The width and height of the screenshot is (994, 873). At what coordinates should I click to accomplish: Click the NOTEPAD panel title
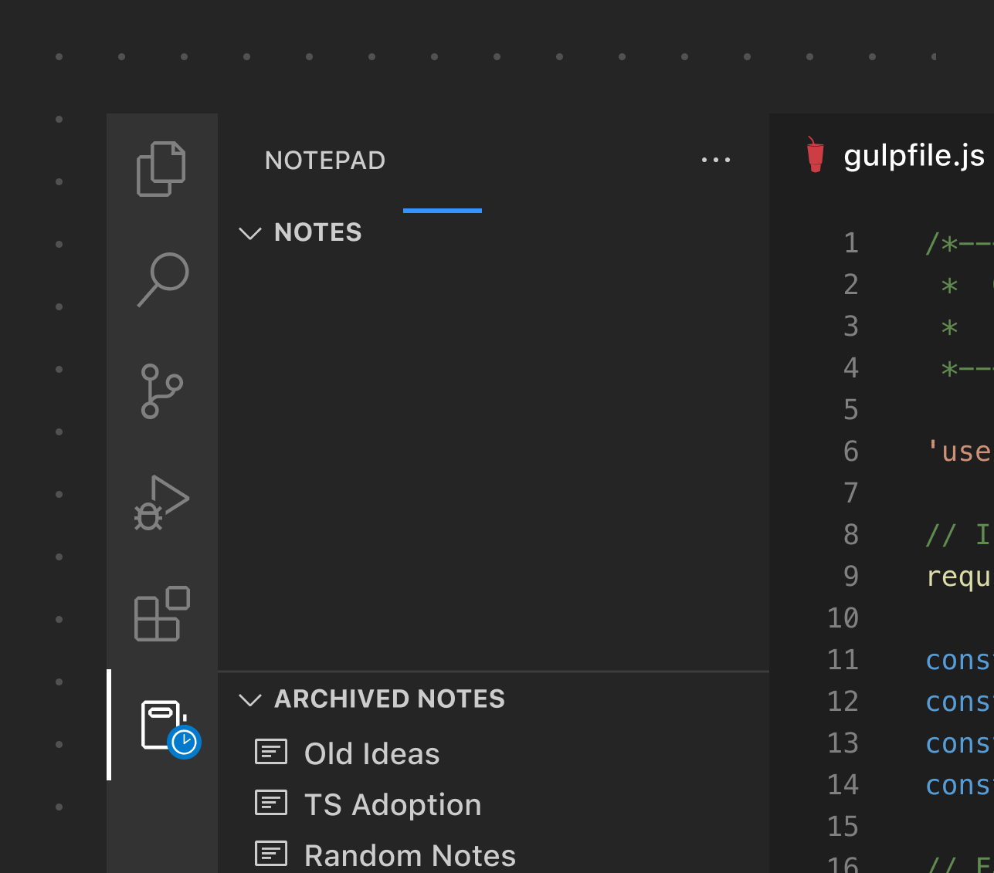[x=325, y=161]
